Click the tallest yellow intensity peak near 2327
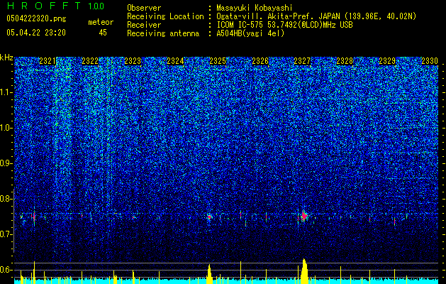 pyautogui.click(x=304, y=271)
